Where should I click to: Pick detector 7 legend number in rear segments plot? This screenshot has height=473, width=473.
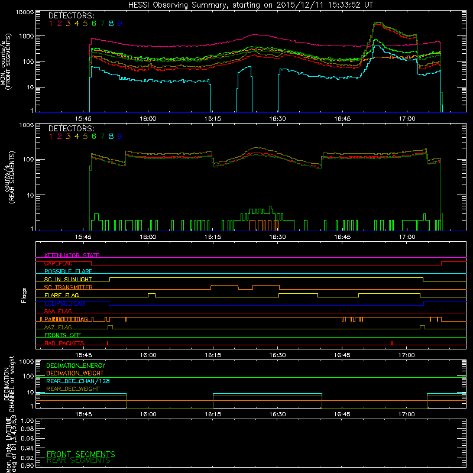[x=102, y=137]
